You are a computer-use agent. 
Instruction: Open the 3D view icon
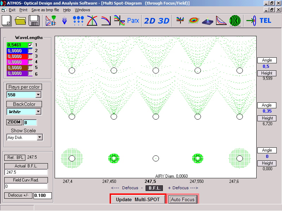point(164,21)
